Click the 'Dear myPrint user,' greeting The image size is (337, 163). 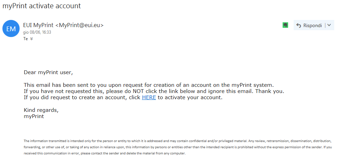(49, 72)
